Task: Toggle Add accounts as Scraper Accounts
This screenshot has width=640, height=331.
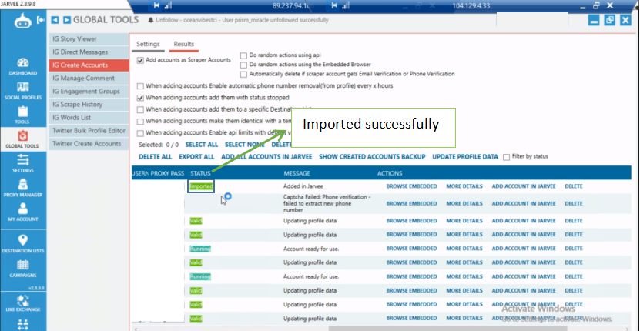Action: click(140, 60)
